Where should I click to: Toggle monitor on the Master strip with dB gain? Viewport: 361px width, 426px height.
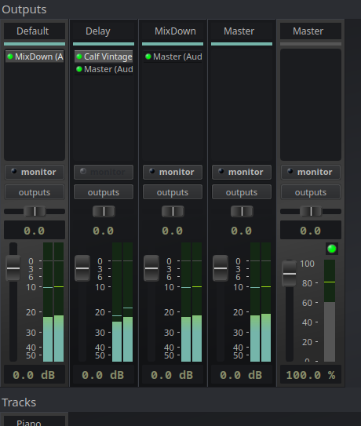pos(242,172)
